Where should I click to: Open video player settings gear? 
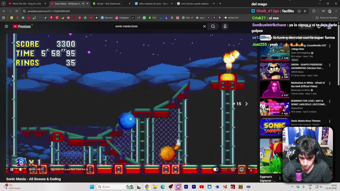tap(233, 169)
